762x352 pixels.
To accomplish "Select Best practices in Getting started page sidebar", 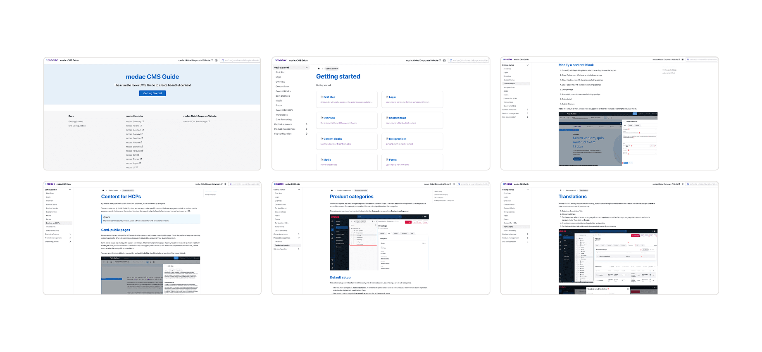I will point(283,96).
